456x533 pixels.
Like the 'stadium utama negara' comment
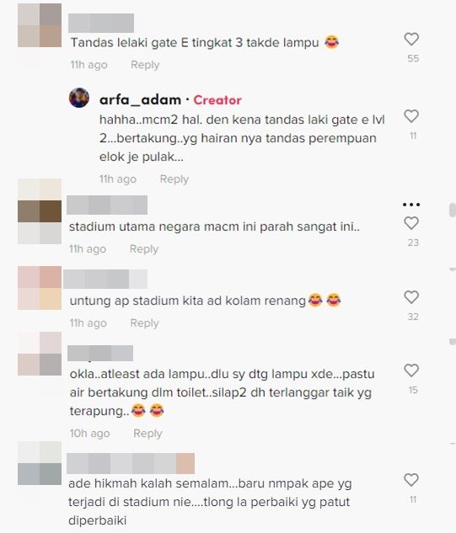[411, 223]
